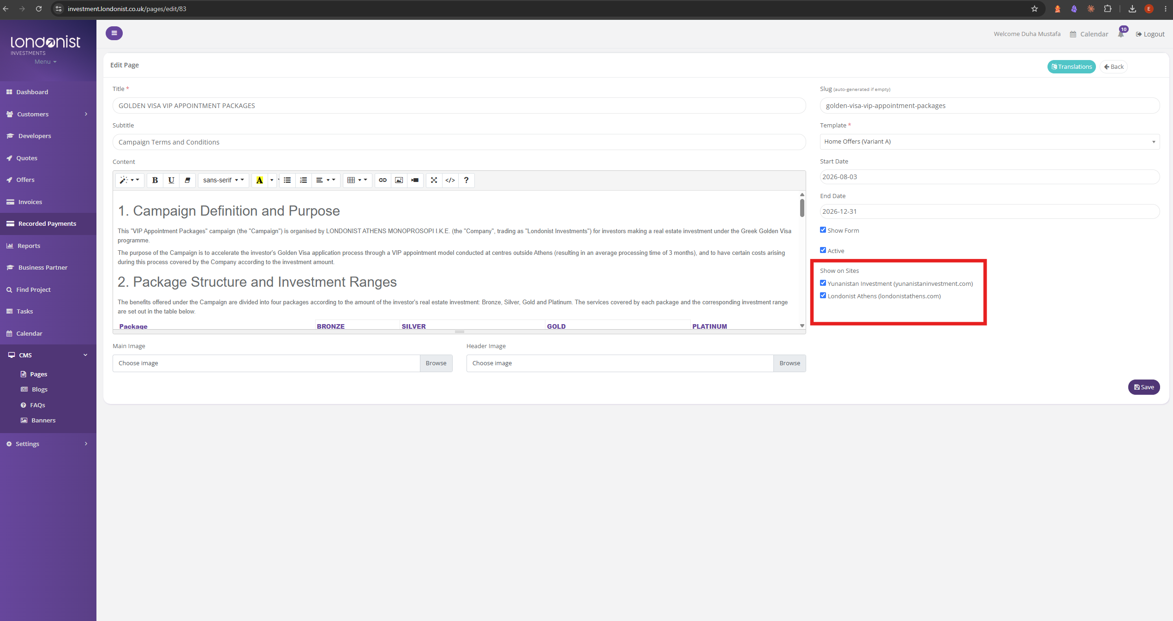Insert a picture into content

point(399,180)
